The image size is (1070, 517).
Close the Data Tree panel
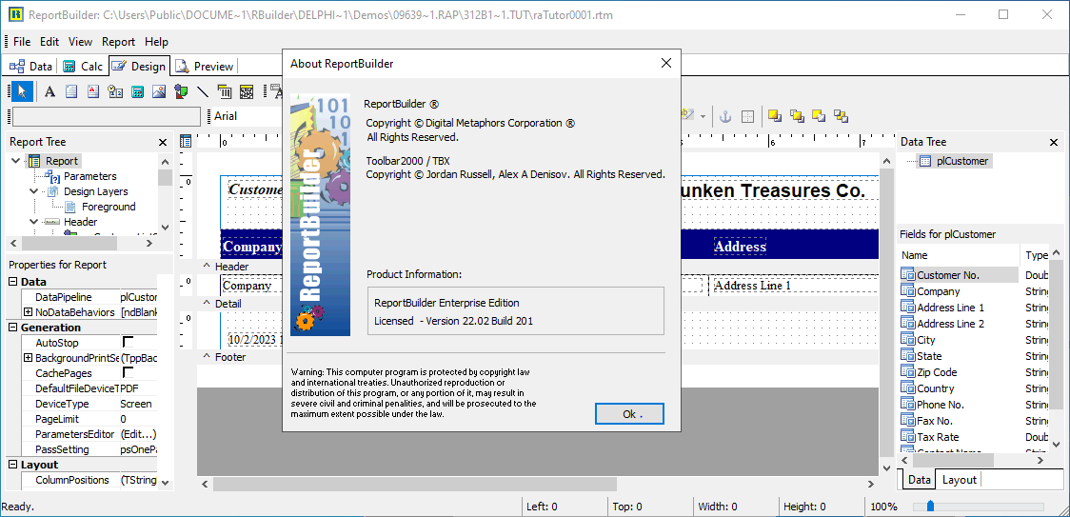coord(1054,142)
